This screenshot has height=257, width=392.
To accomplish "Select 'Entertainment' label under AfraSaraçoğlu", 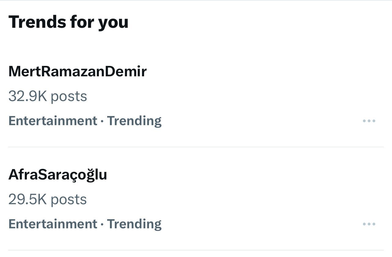I will [53, 224].
